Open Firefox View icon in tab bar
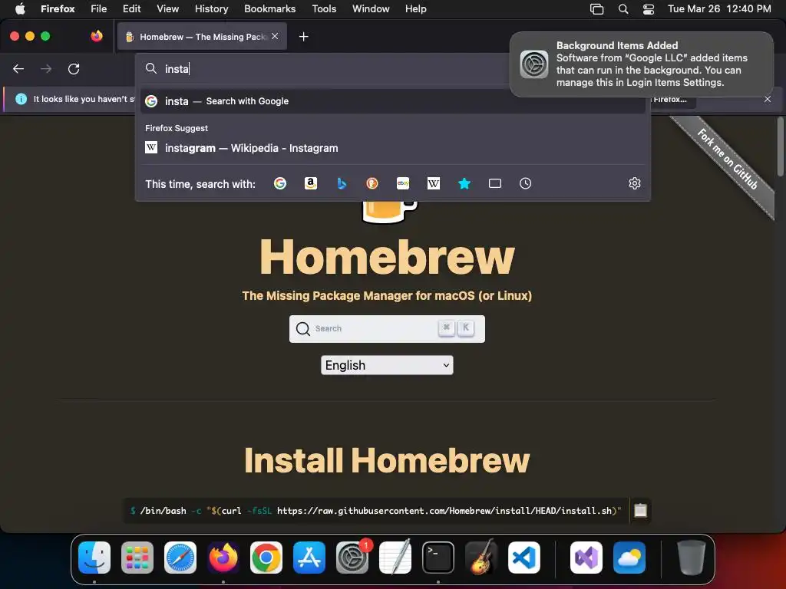The width and height of the screenshot is (786, 589). (97, 36)
